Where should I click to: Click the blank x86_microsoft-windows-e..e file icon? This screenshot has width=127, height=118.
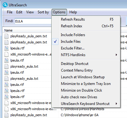pyautogui.click(x=6, y=54)
